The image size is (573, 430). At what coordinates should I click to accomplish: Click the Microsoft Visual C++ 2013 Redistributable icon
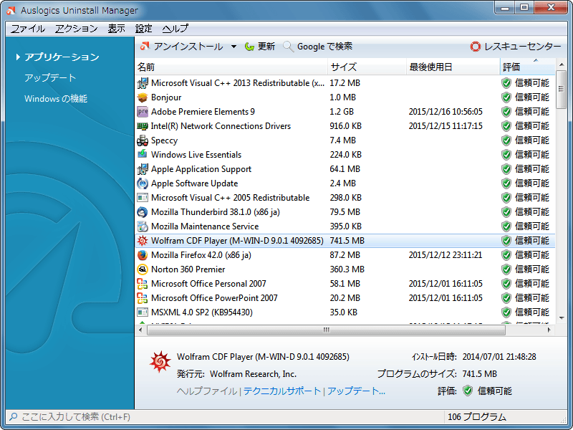click(x=142, y=83)
